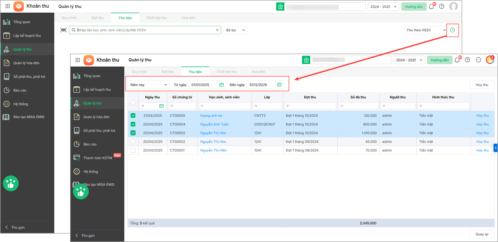Image resolution: width=498 pixels, height=242 pixels.
Task: Open Thanh toán KDTM in sidebar
Action: (x=97, y=158)
